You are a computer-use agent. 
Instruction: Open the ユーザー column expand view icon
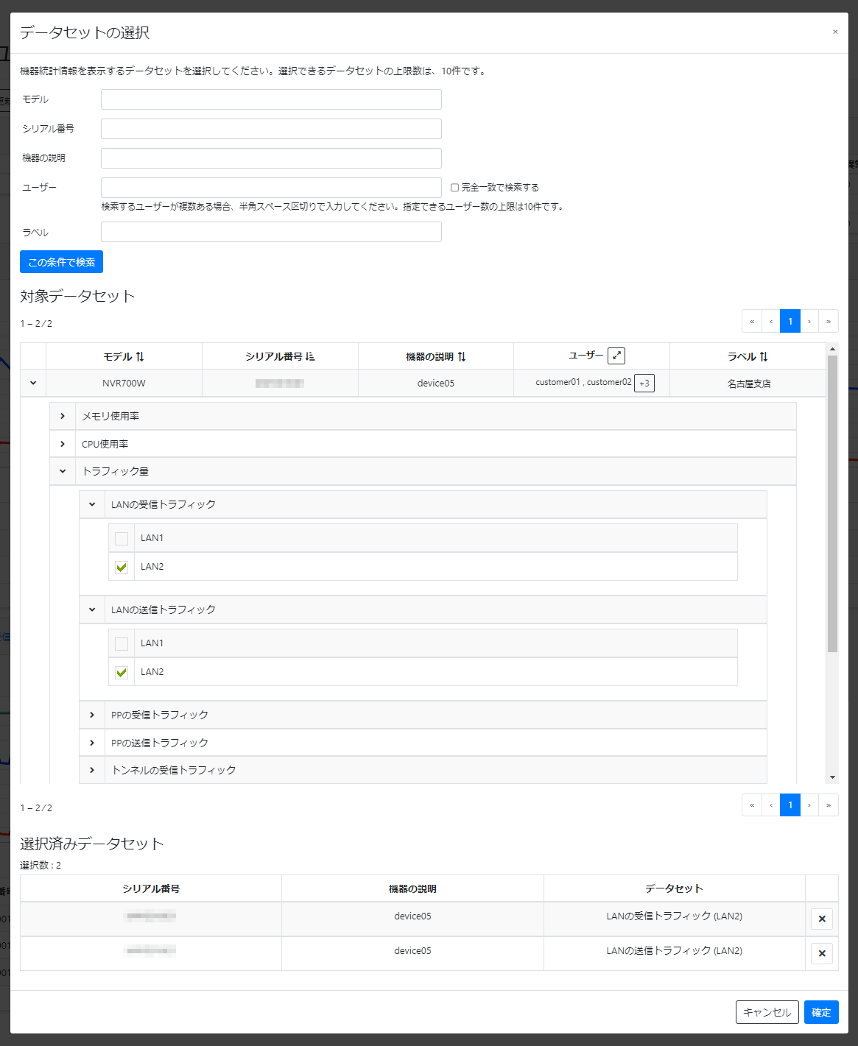click(616, 356)
